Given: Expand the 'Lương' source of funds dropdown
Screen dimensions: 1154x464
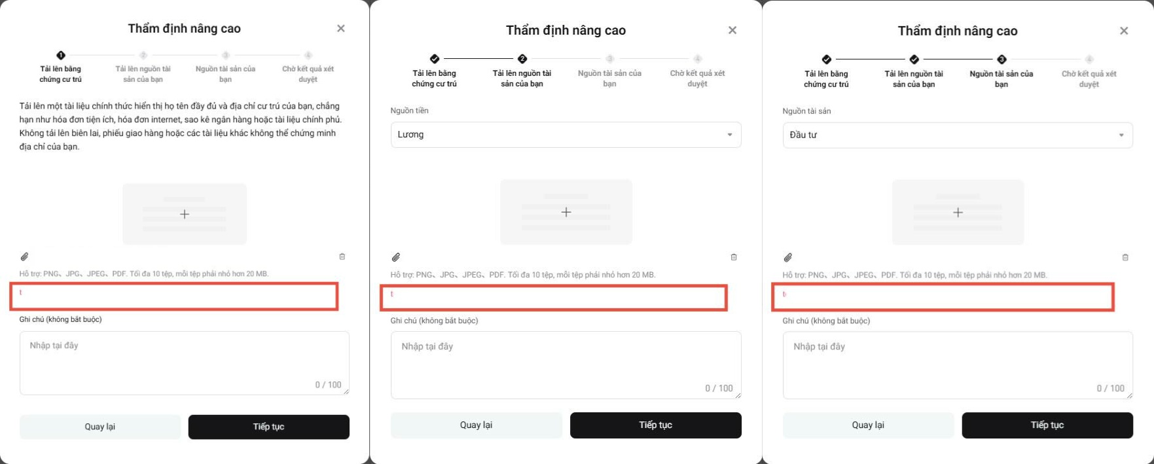Looking at the screenshot, I should [566, 135].
